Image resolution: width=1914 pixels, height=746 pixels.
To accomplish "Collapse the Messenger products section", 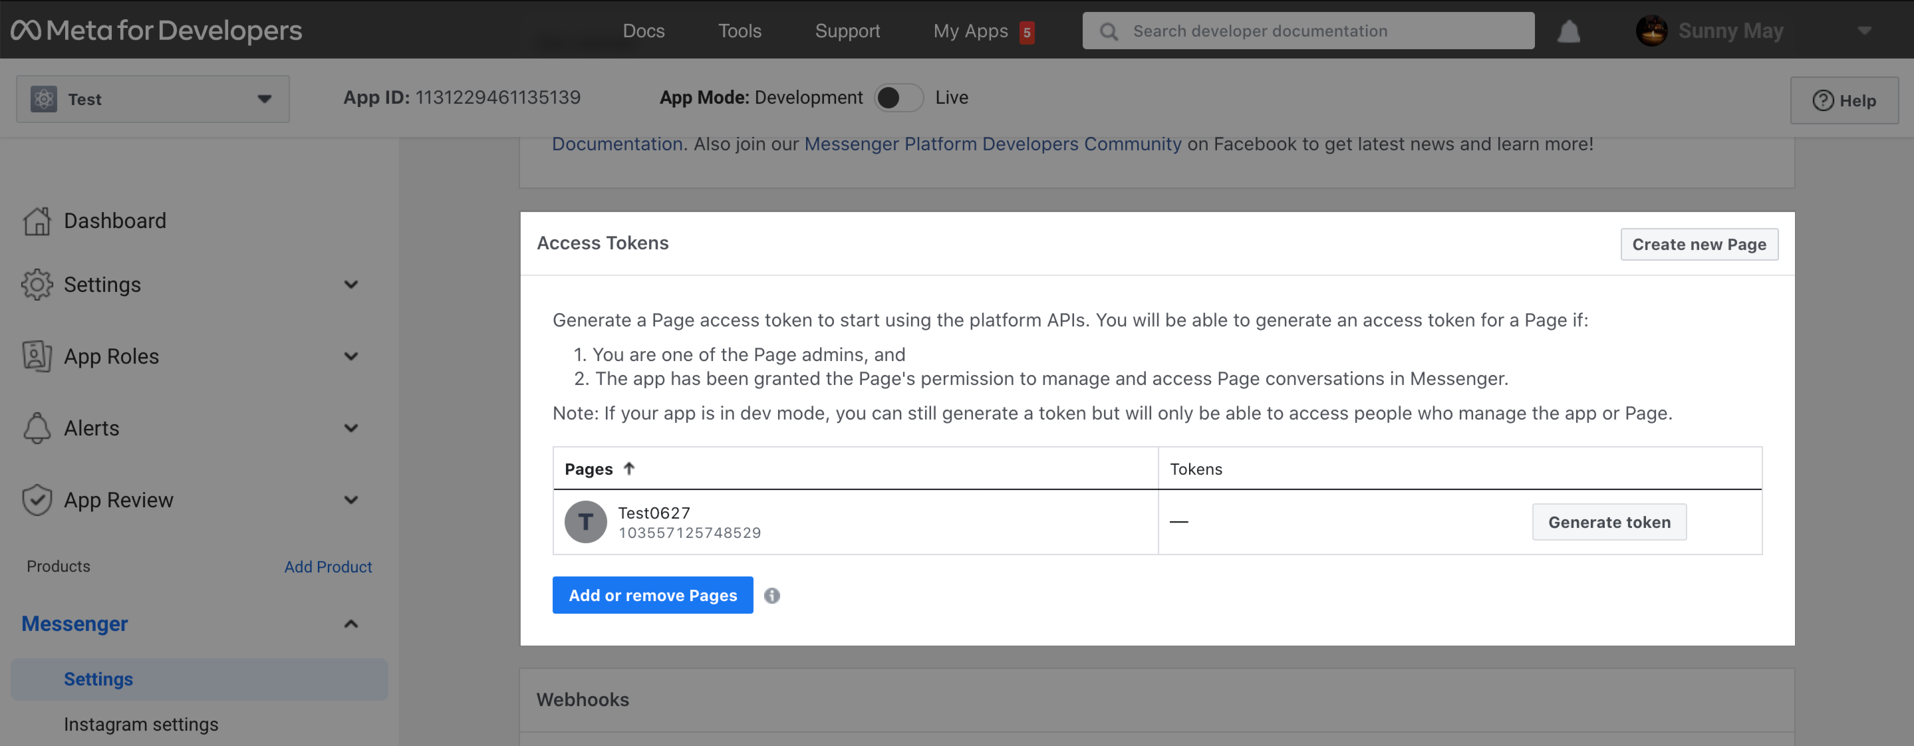I will pyautogui.click(x=350, y=624).
